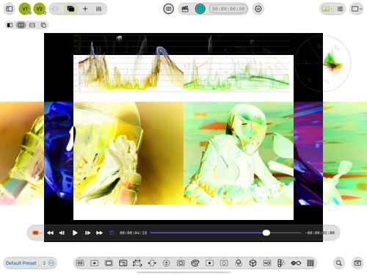Switch to the list view mode icon
367x275 pixels.
340,9
